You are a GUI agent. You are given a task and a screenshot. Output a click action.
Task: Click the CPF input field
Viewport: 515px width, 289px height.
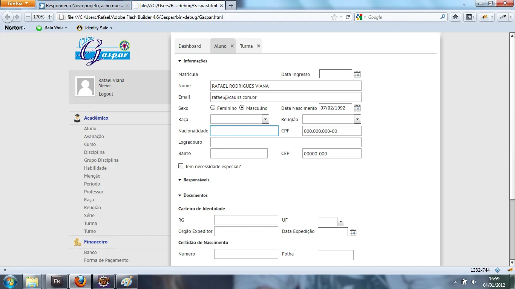coord(332,131)
